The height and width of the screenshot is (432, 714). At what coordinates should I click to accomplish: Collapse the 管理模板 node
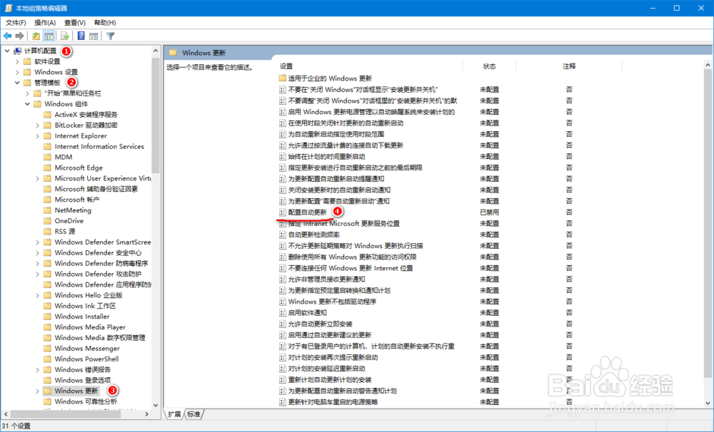pos(17,83)
